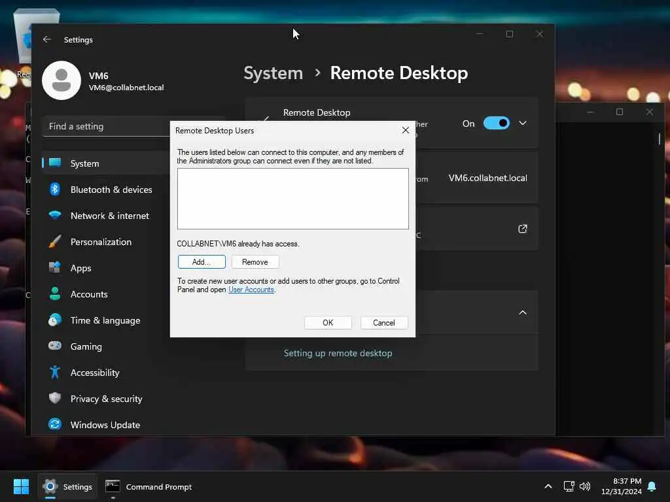The width and height of the screenshot is (670, 502).
Task: Expand the Remote Desktop chevron next to toggle
Action: 523,124
